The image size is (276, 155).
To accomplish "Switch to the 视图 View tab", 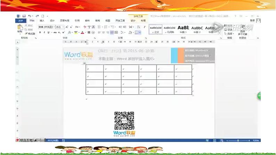I will point(108,21).
